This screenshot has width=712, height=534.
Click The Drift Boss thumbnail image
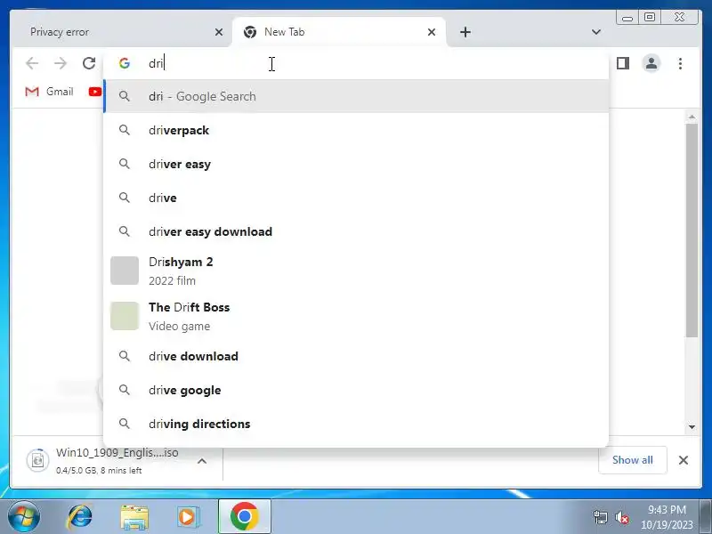click(125, 316)
